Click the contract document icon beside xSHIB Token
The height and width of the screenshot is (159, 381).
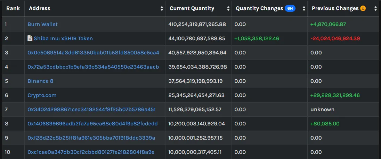click(x=30, y=38)
